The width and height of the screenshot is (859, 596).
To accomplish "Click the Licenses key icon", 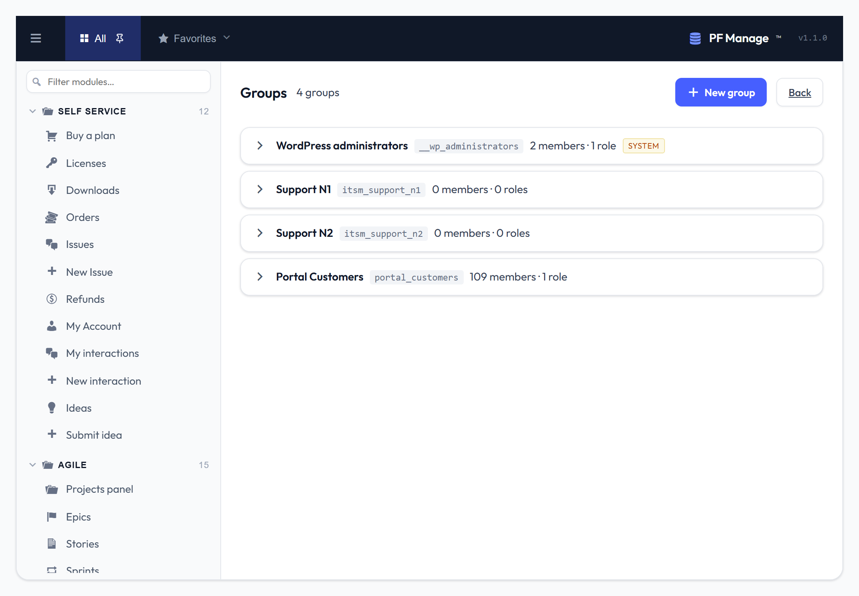I will pyautogui.click(x=52, y=163).
